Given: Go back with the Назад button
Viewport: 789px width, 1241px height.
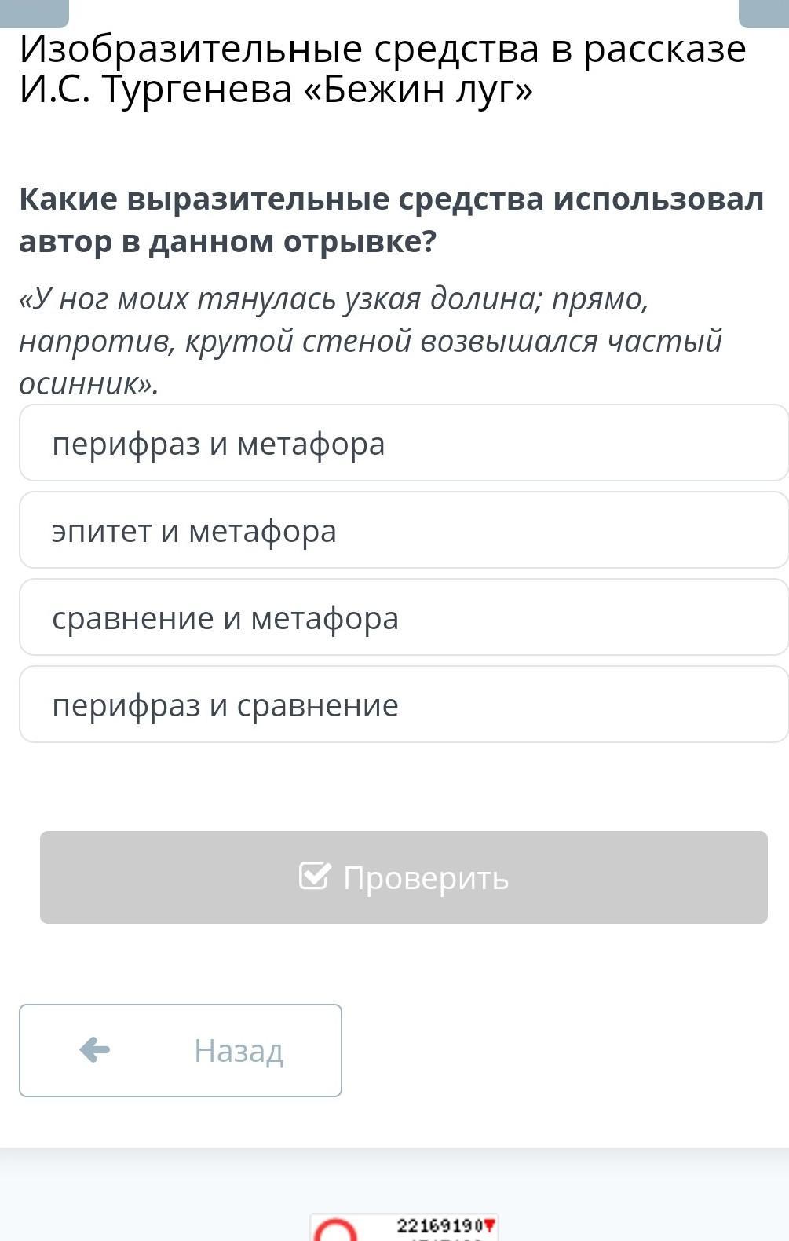Looking at the screenshot, I should point(181,1050).
